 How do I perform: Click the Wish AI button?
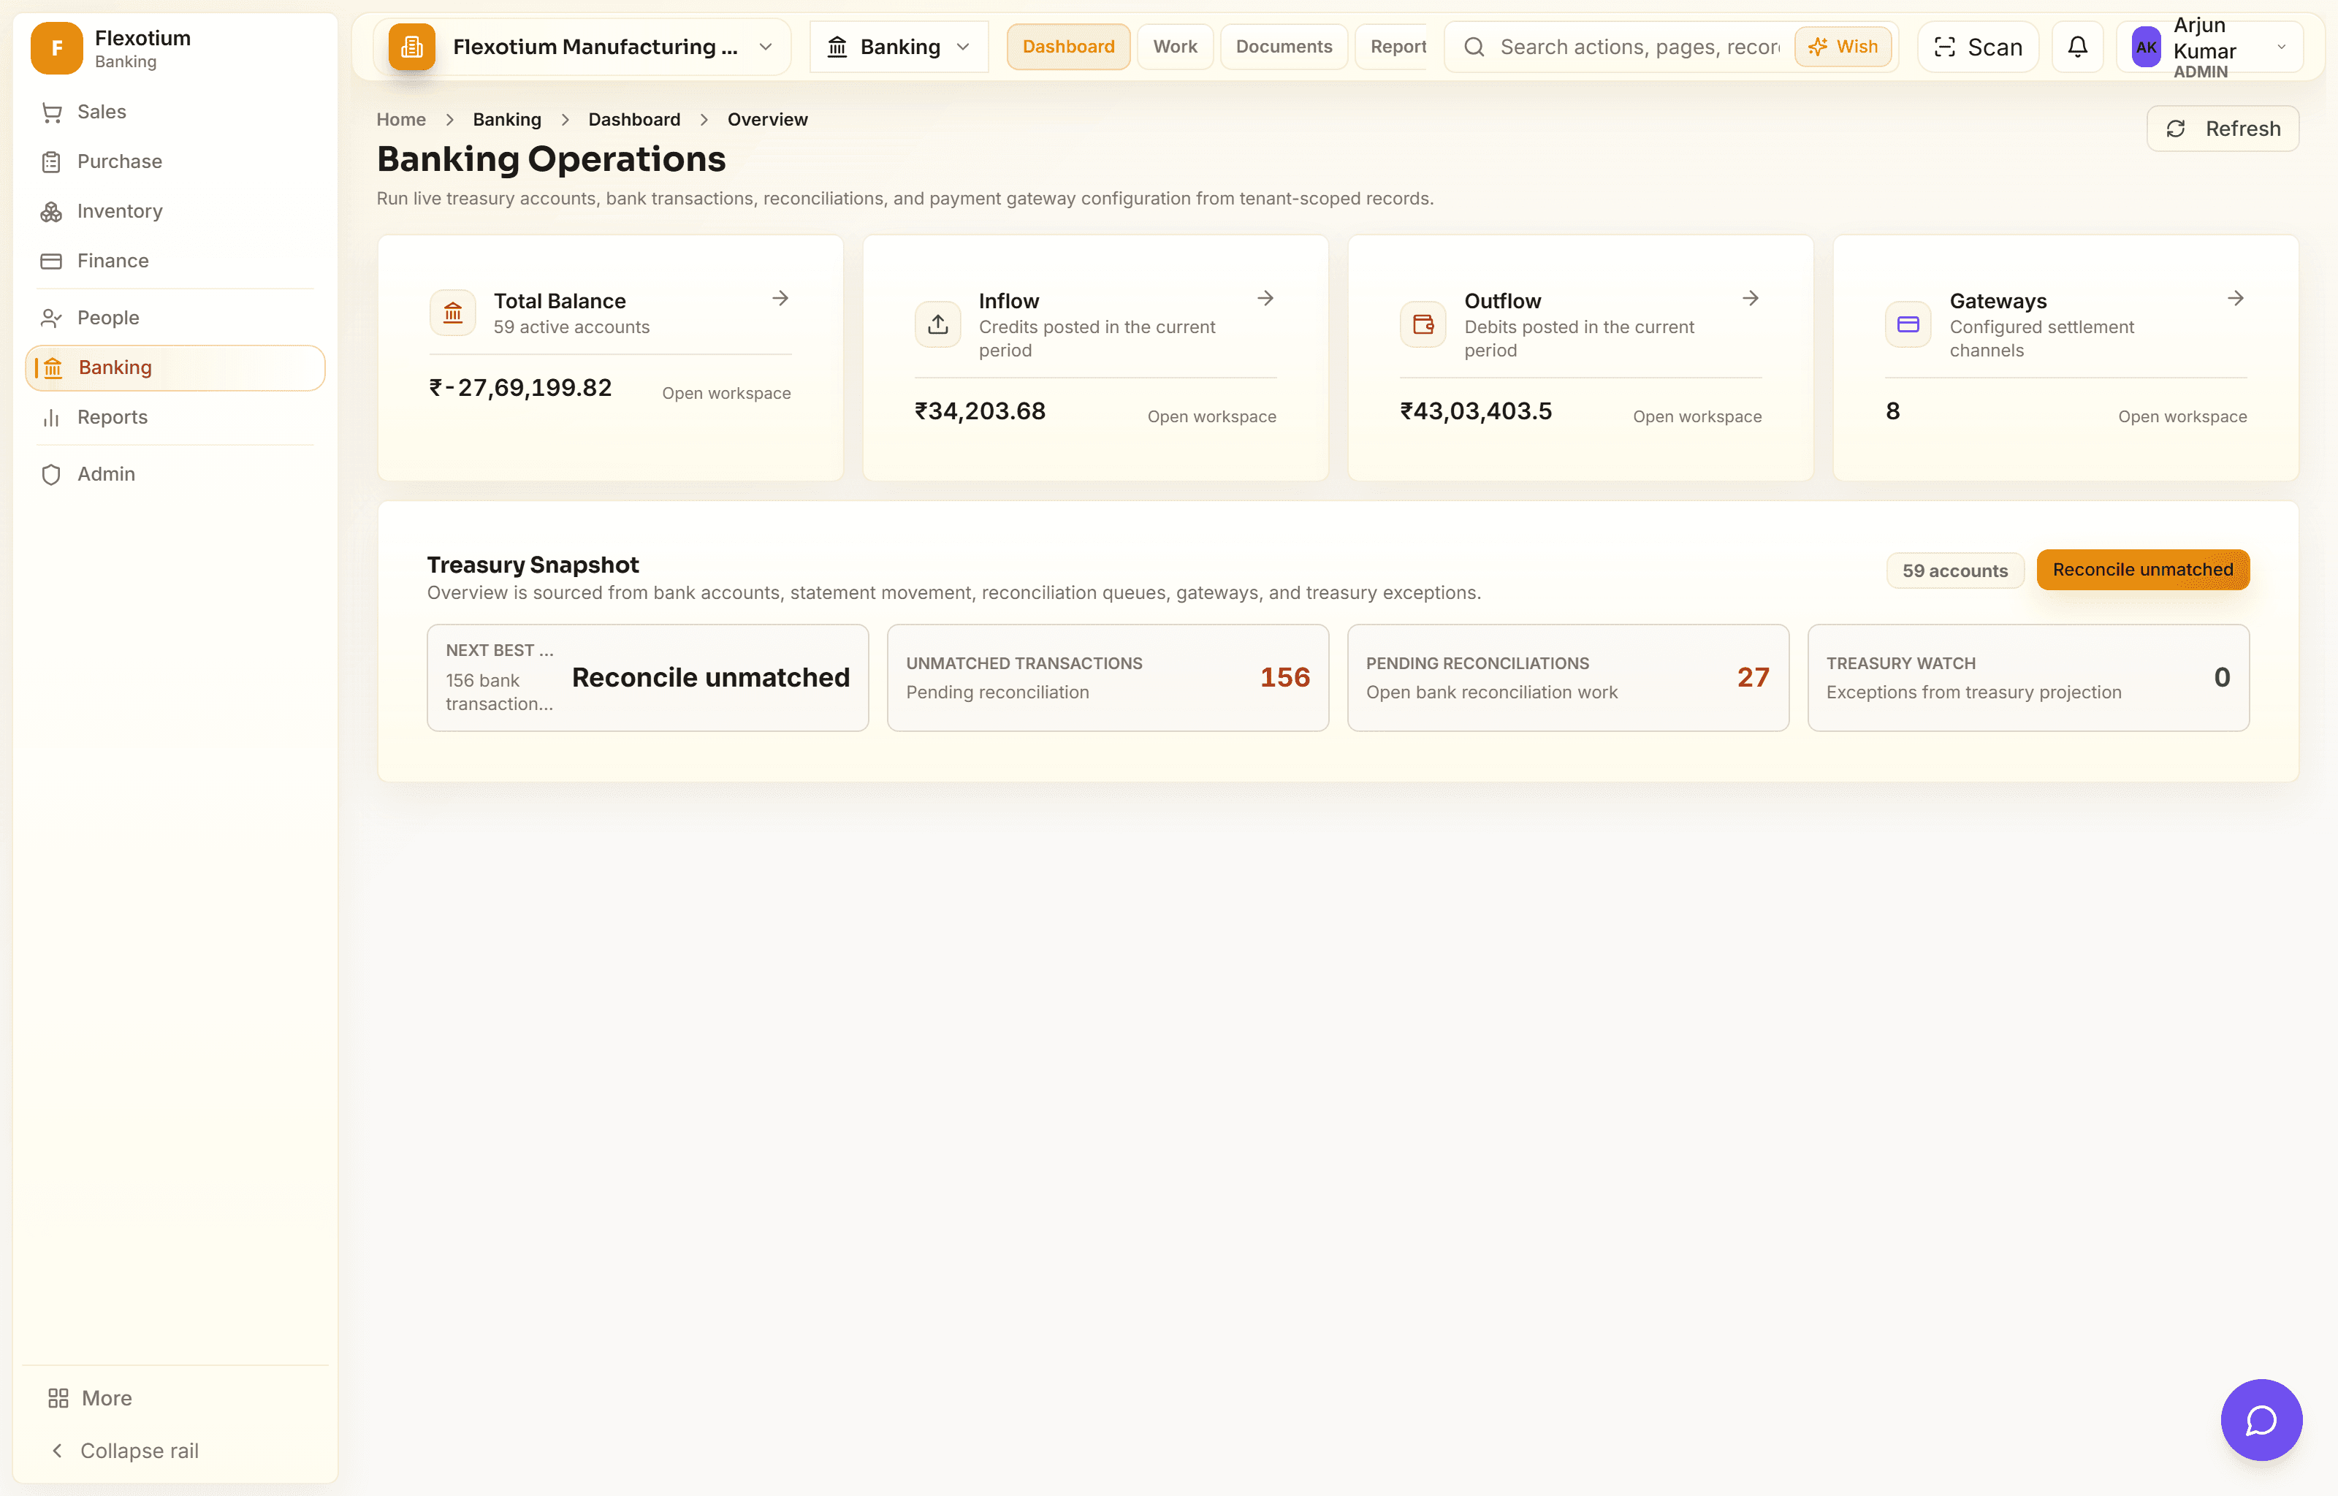[1843, 47]
